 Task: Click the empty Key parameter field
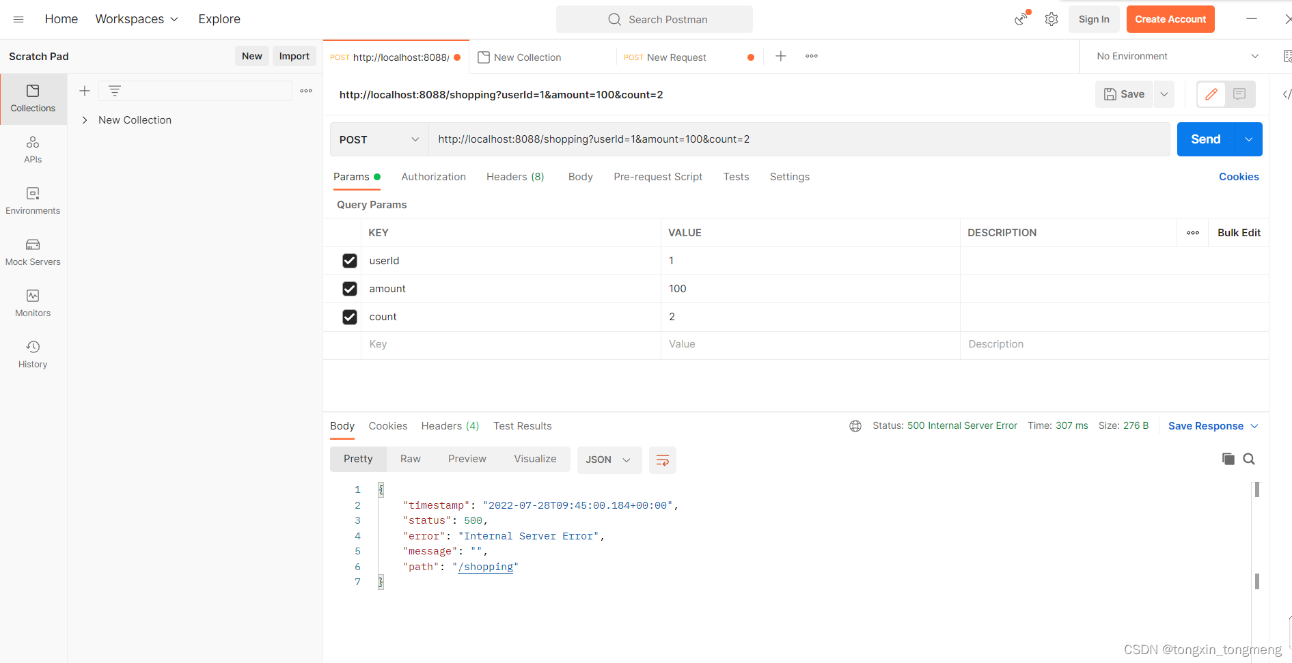(x=510, y=345)
